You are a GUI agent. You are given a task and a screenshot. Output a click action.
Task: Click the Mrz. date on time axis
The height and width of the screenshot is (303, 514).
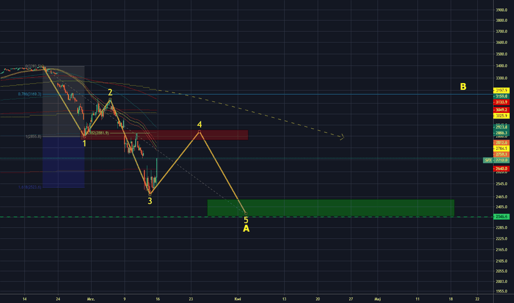pyautogui.click(x=91, y=299)
